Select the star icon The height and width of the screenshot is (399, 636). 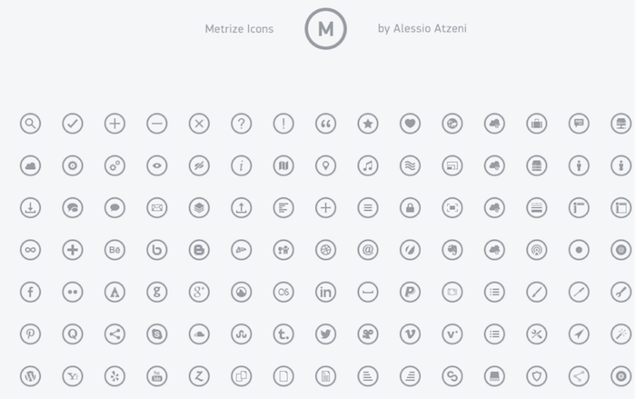tap(367, 124)
